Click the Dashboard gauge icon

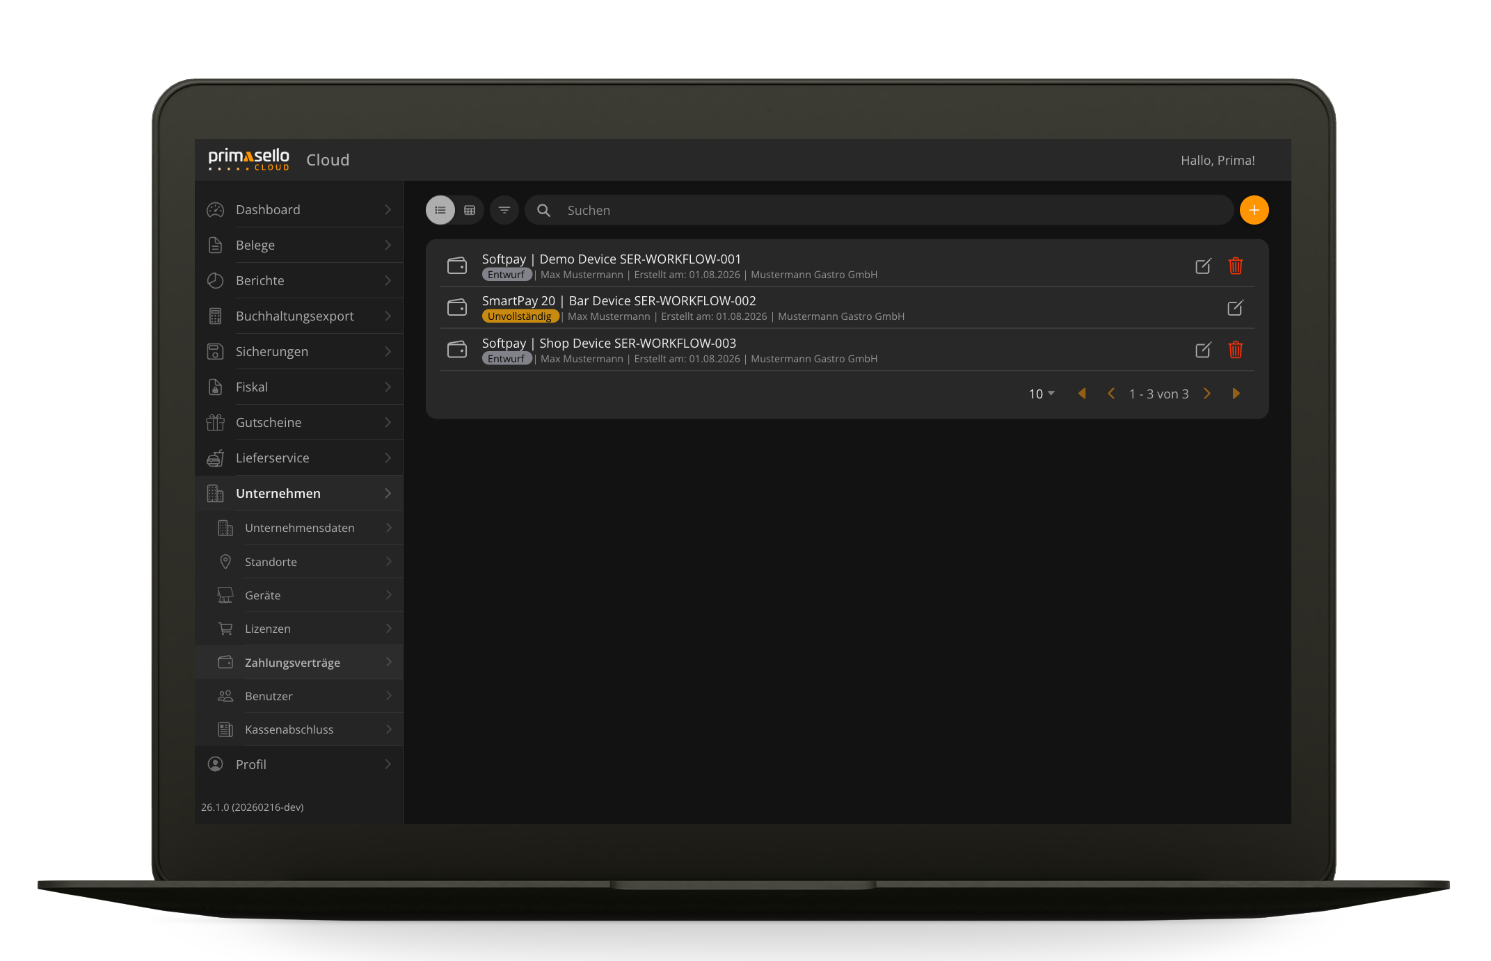(x=216, y=209)
